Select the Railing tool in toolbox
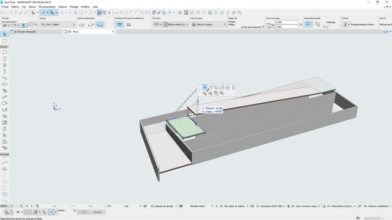392x220 pixels. click(4, 97)
